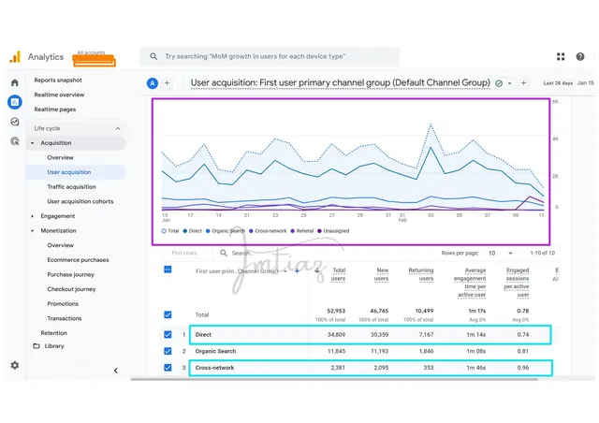599x423 pixels.
Task: Click the Direct total users value 34,809
Action: point(336,334)
